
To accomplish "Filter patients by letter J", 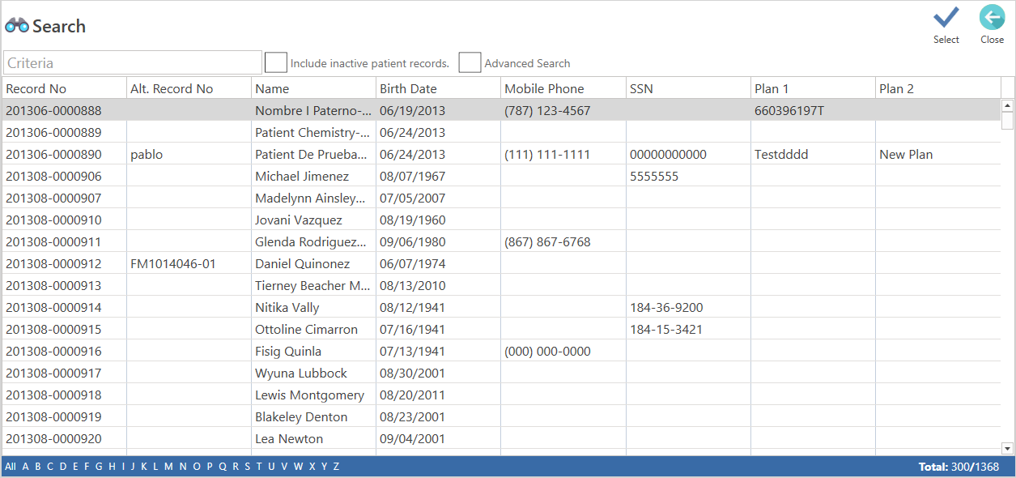I will (133, 467).
